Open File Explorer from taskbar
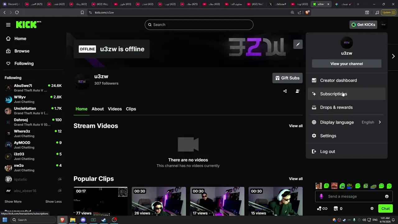398x224 pixels. pyautogui.click(x=72, y=220)
